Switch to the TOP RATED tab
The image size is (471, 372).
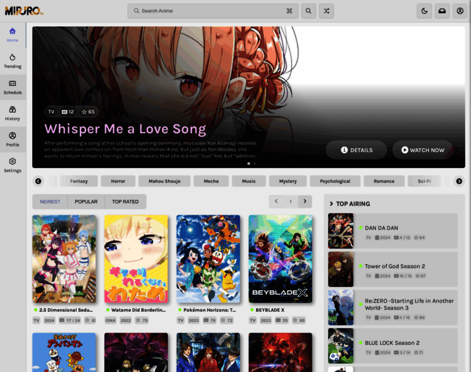(x=126, y=201)
